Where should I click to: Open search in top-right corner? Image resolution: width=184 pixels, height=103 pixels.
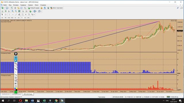click(178, 8)
